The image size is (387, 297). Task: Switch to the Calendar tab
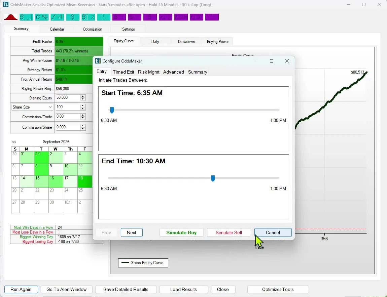(57, 29)
